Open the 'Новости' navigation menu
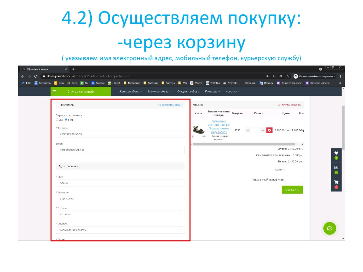The image size is (363, 272). pos(232,92)
